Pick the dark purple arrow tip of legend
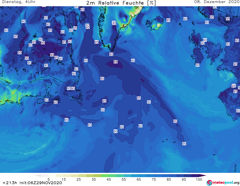Image resolution: width=240 pixels, height=186 pixels. pos(202,175)
